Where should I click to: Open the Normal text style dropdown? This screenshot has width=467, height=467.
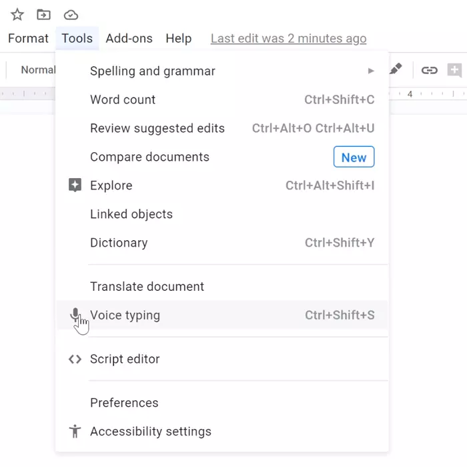click(38, 70)
